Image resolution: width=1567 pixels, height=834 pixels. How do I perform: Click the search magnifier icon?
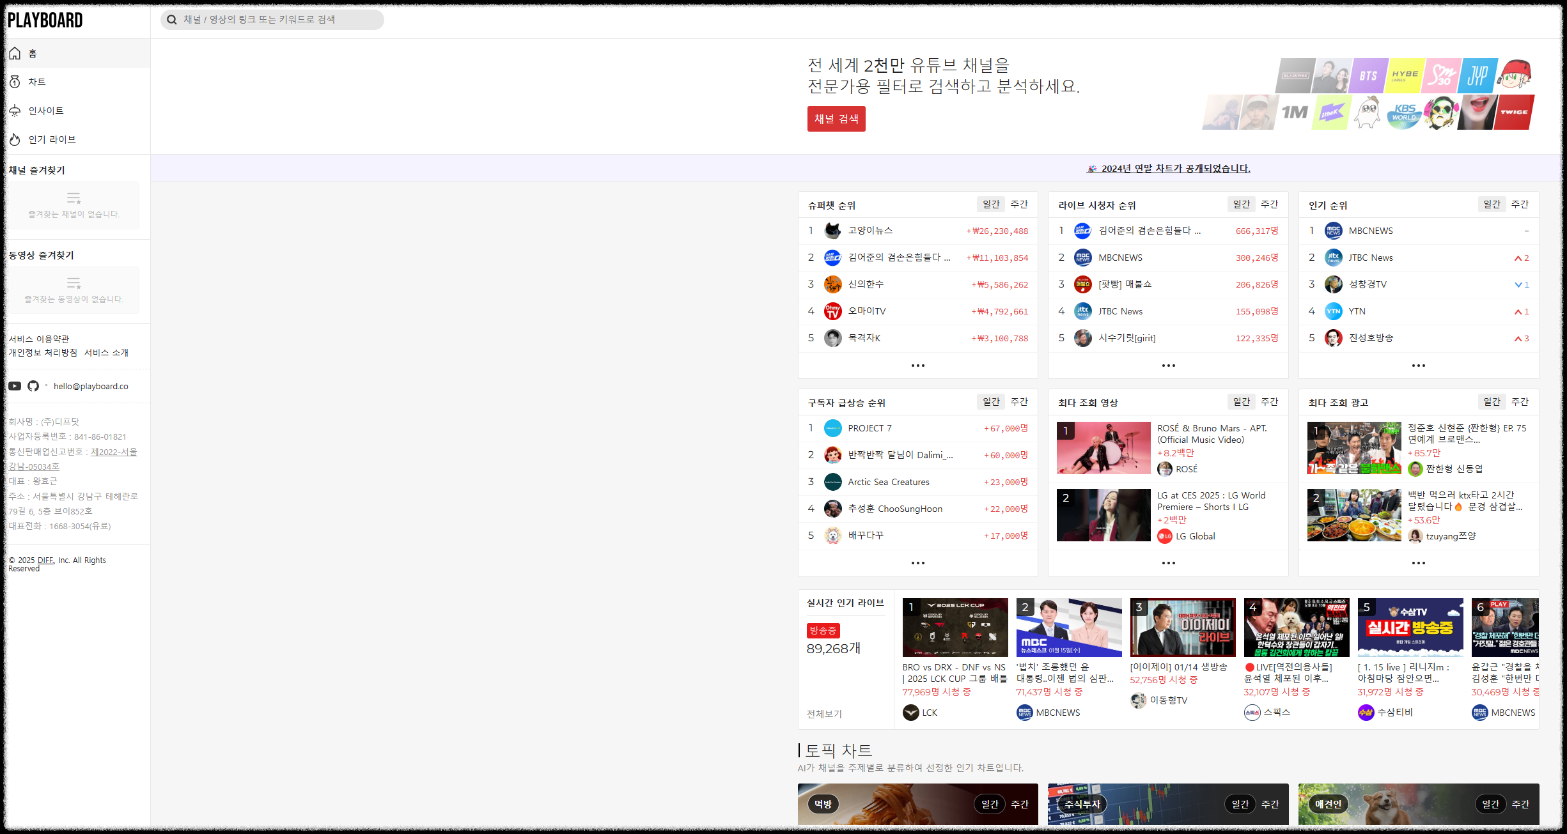click(171, 20)
